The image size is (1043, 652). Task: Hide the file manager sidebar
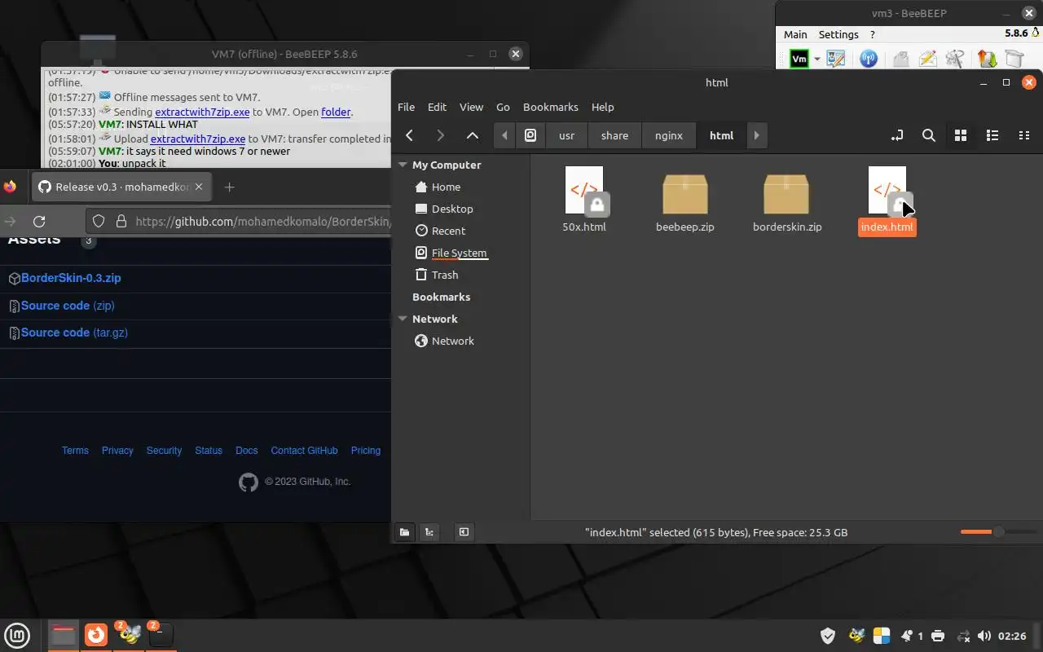464,532
